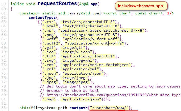Click the ".svg" extension string
The image size is (181, 111).
pyautogui.click(x=49, y=61)
